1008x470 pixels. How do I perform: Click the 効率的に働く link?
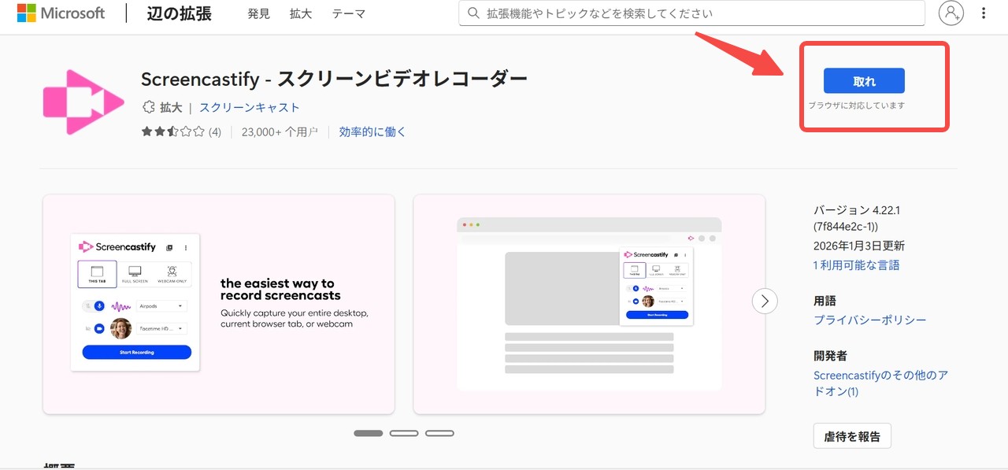coord(372,131)
